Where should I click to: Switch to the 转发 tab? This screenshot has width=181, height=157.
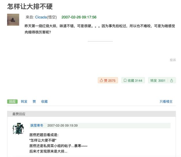pos(24,102)
